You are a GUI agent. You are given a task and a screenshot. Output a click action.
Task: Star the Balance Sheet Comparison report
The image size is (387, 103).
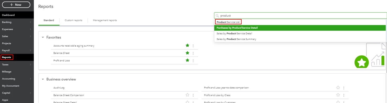188,95
